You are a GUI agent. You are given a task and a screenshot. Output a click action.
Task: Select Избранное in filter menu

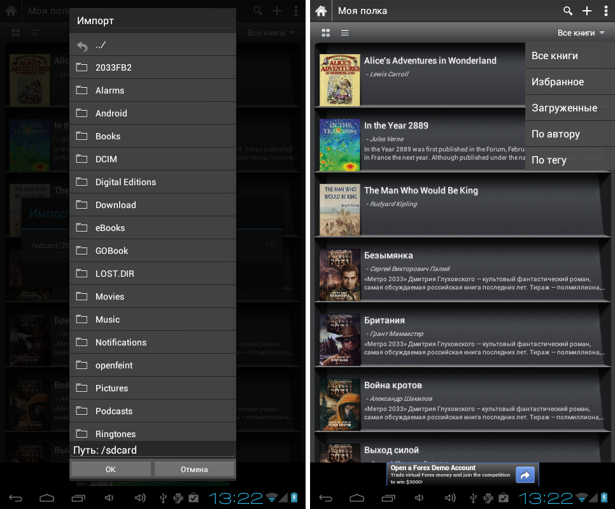(570, 81)
